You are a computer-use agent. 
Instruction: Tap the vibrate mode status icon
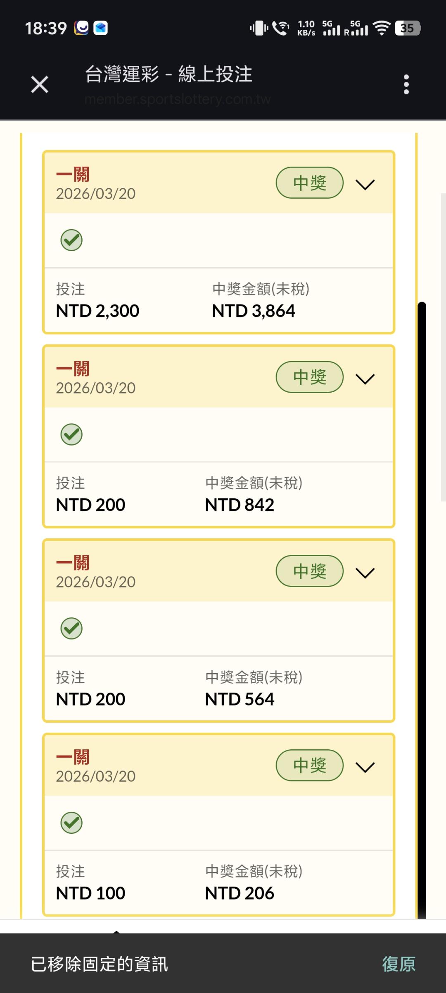pos(259,28)
